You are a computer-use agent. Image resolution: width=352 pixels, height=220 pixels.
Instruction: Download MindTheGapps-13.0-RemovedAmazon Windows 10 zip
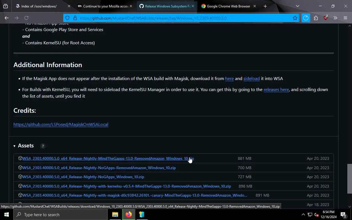108,158
